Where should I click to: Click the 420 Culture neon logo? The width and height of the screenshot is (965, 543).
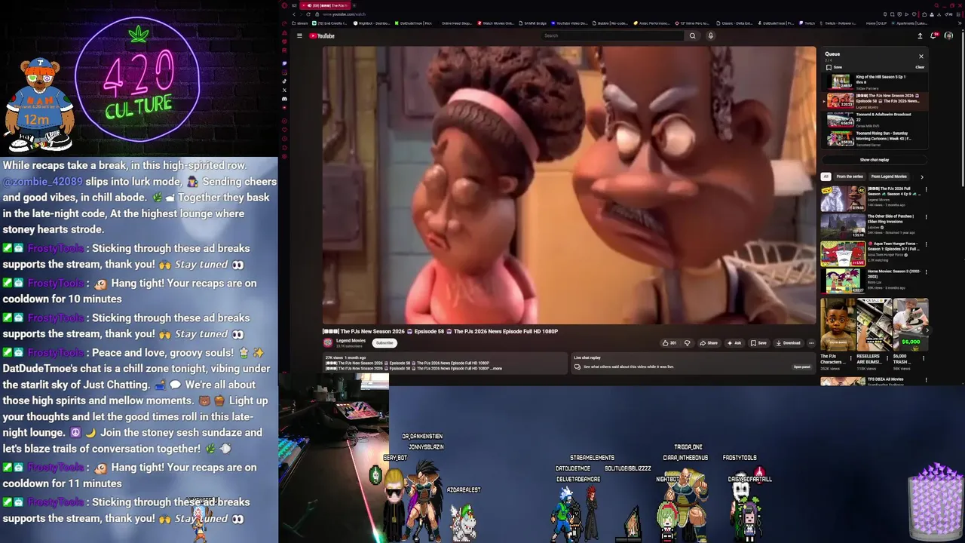pyautogui.click(x=138, y=79)
